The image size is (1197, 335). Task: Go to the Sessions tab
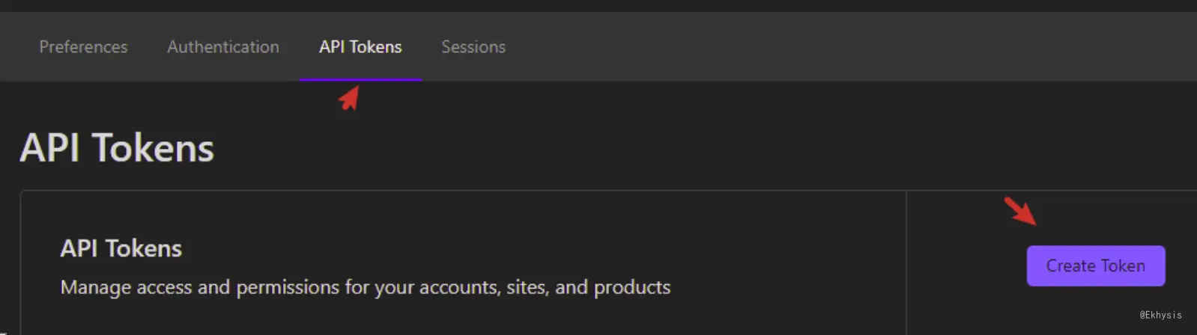(473, 46)
